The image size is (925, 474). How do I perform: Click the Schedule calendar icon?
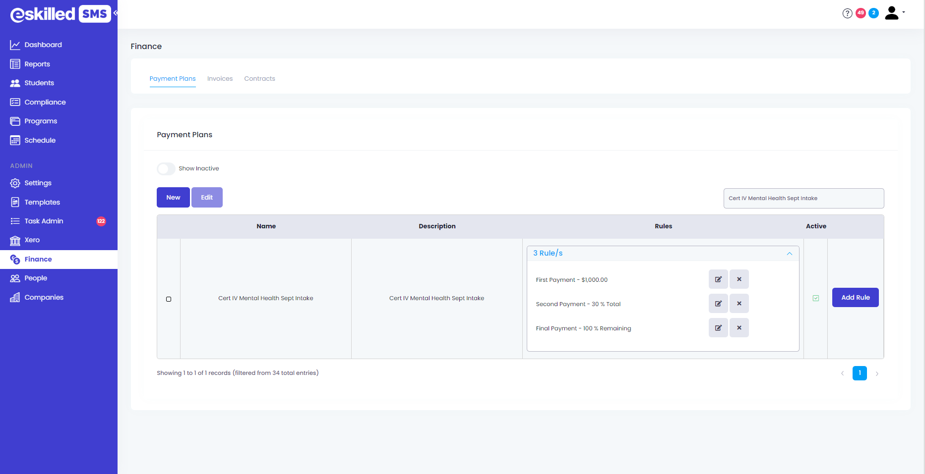pos(15,140)
